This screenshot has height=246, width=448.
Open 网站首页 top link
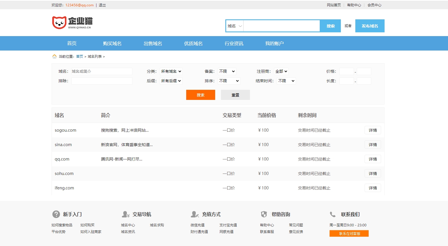point(334,5)
